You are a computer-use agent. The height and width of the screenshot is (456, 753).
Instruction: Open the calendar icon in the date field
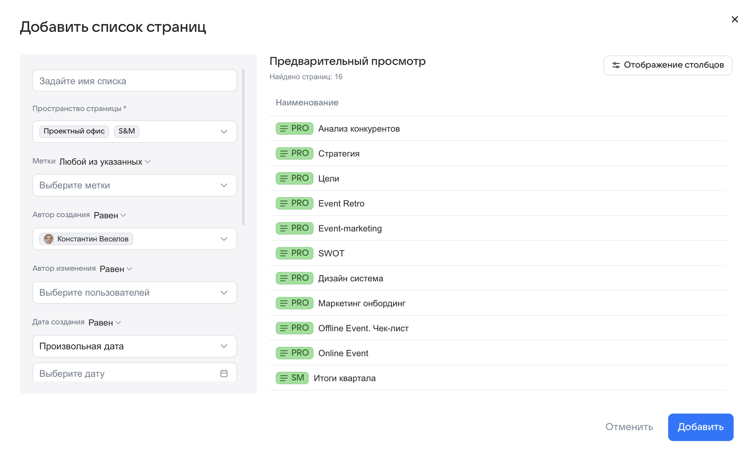coord(224,373)
